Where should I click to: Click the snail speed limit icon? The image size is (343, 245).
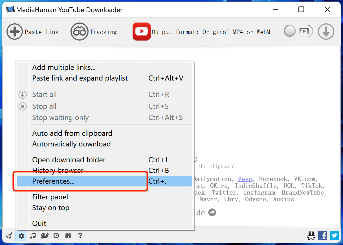coord(45,235)
